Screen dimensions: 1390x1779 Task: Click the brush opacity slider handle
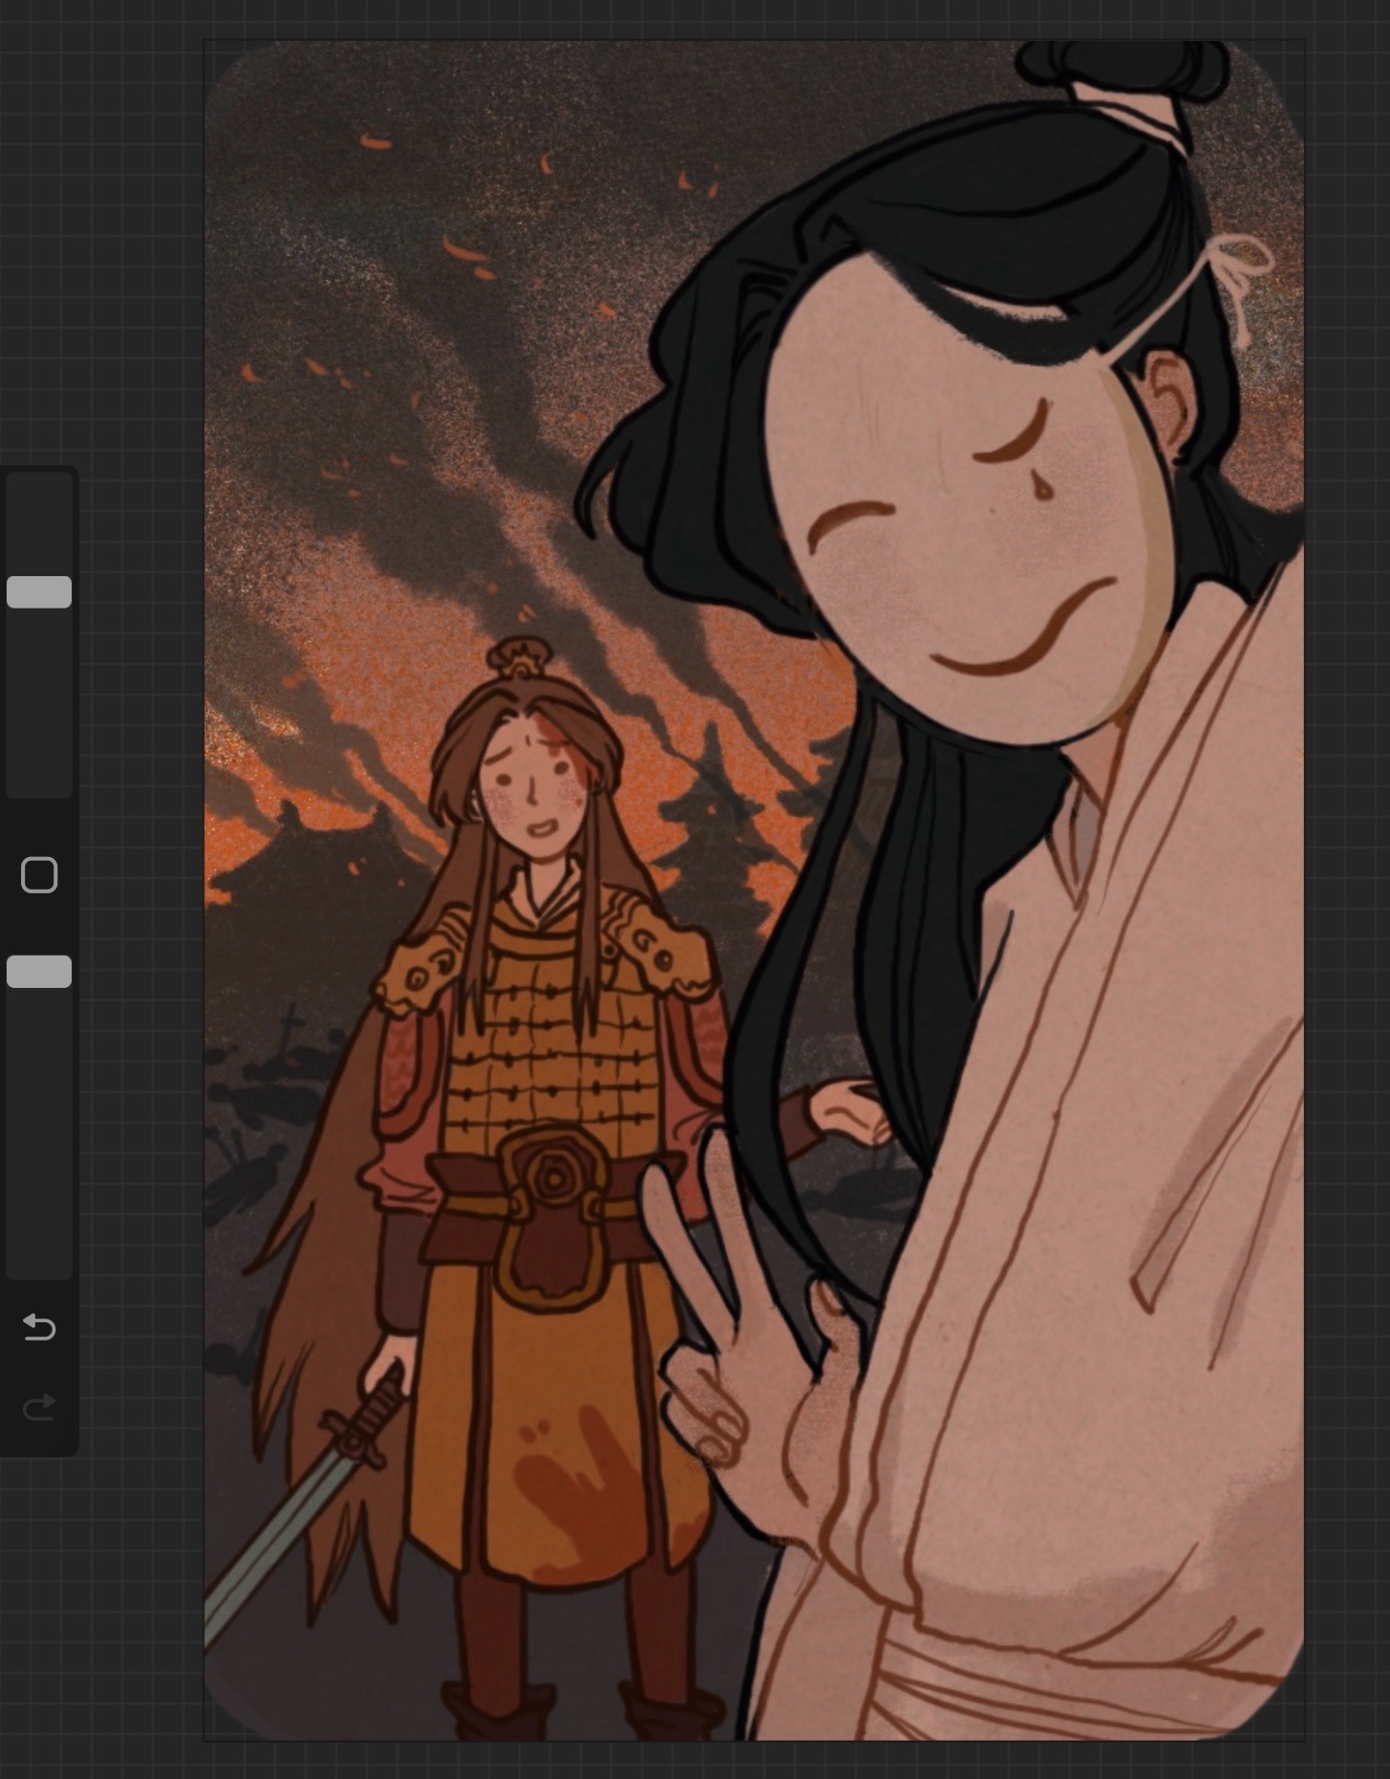pyautogui.click(x=39, y=972)
